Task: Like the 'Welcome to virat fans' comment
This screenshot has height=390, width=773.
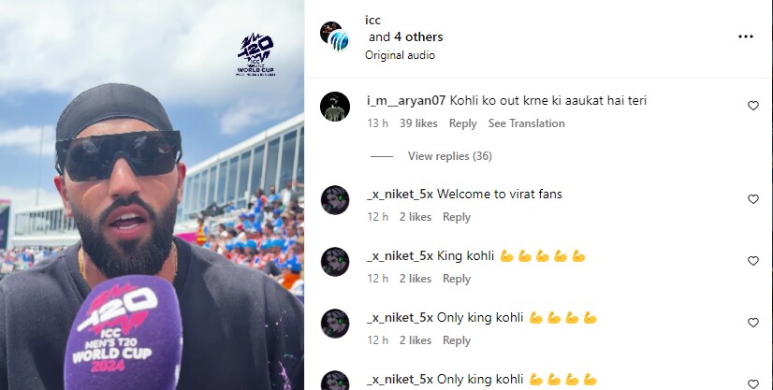Action: 752,199
